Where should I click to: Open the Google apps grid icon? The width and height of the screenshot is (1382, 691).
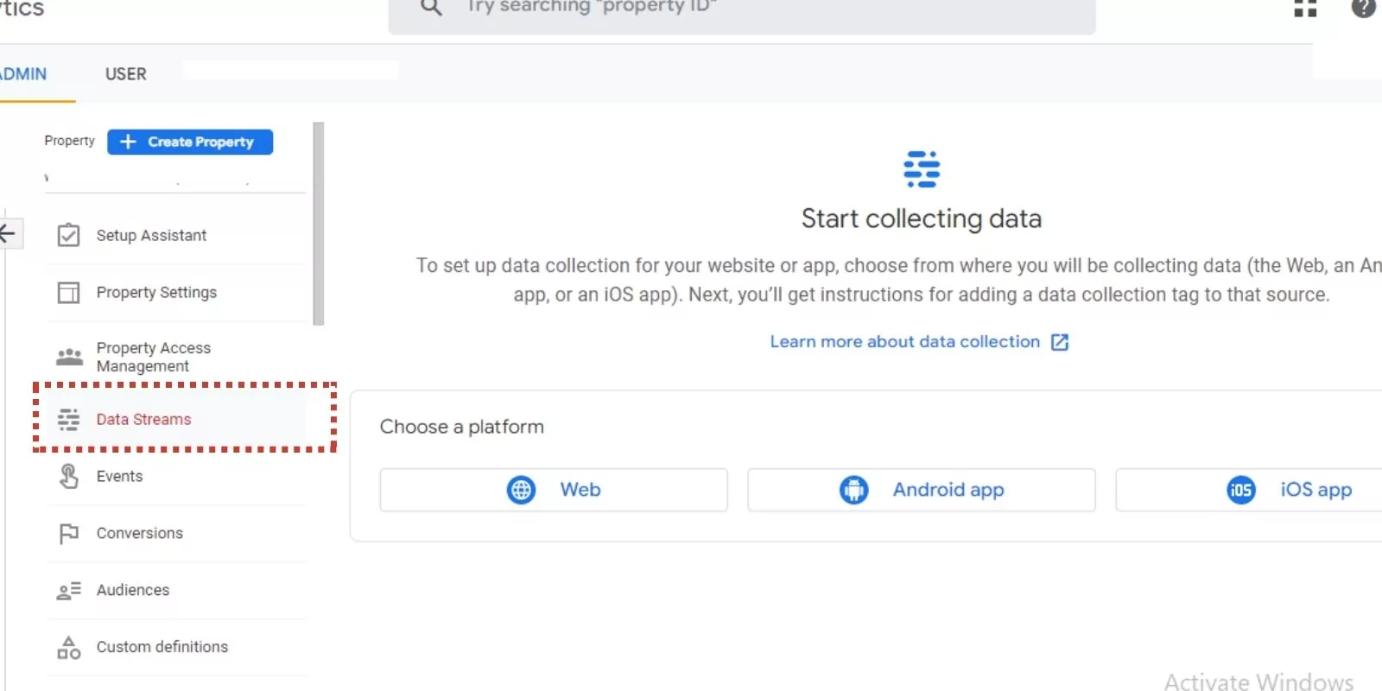click(x=1305, y=8)
